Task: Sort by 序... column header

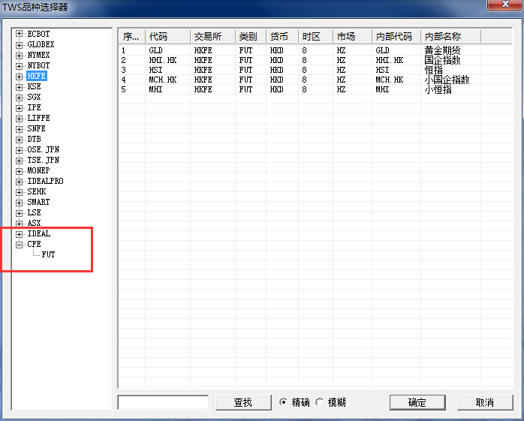Action: coord(132,37)
